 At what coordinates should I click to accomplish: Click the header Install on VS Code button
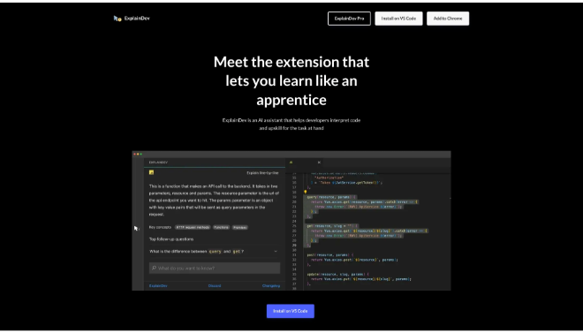pyautogui.click(x=398, y=19)
